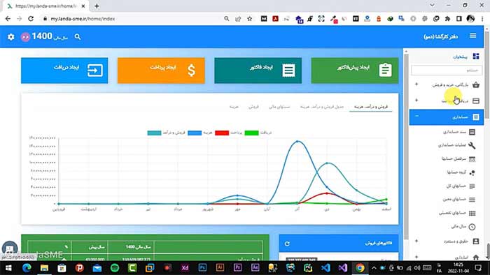This screenshot has width=490, height=275.
Task: Refresh the فاکتورهای فروش sales invoices card
Action: (x=287, y=244)
